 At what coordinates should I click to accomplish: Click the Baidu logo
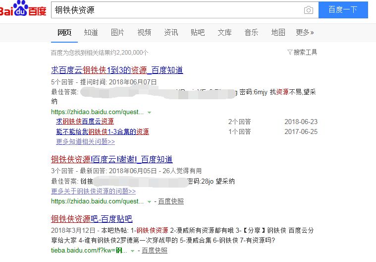point(23,9)
